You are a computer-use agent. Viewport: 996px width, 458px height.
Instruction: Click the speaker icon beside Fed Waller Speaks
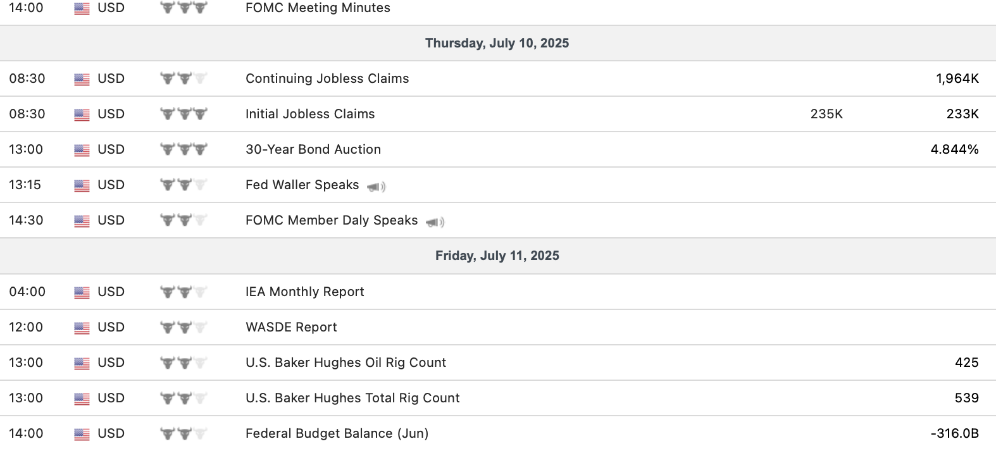coord(377,187)
